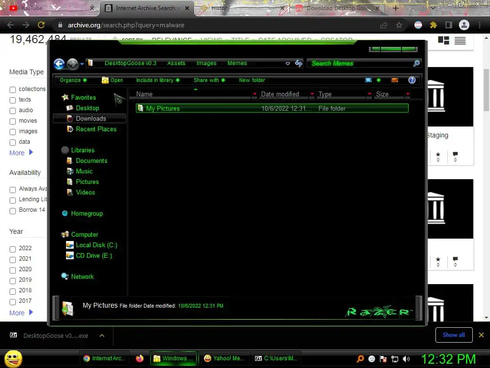The width and height of the screenshot is (490, 368).
Task: Open Chrome extensions puzzle icon
Action: point(433,25)
